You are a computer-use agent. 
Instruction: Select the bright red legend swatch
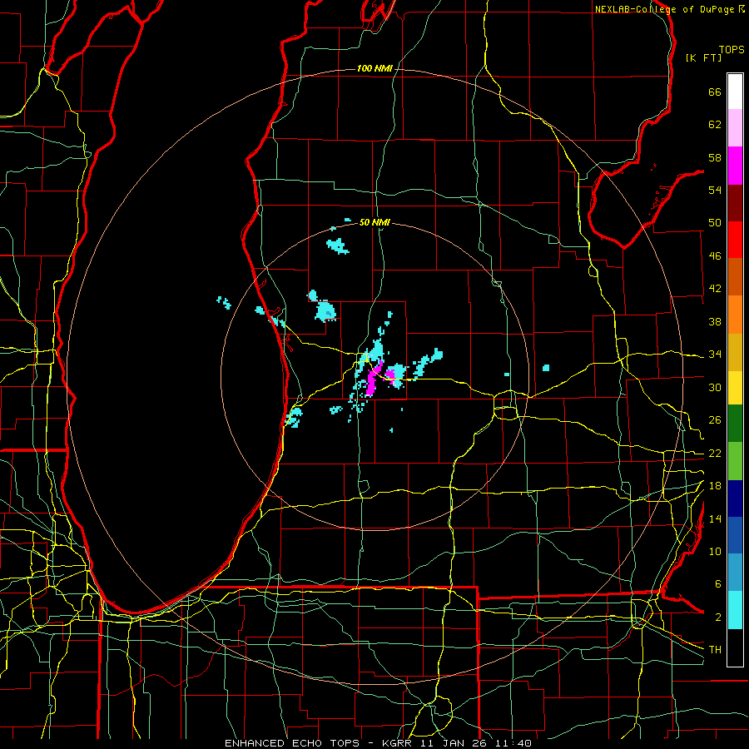tap(735, 240)
